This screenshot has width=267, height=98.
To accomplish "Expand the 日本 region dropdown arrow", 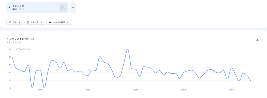I will click(19, 22).
